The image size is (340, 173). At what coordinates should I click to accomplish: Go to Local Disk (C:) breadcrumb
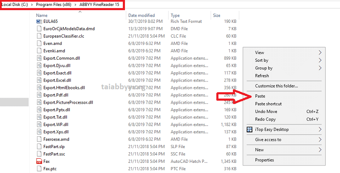coord(15,4)
